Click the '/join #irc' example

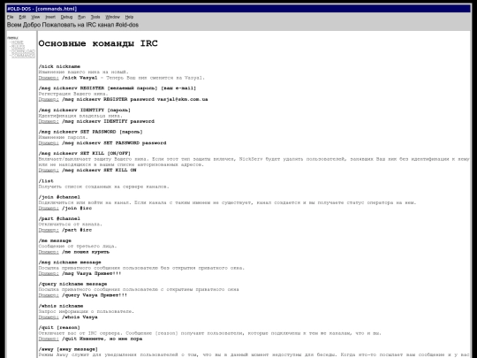pyautogui.click(x=77, y=208)
